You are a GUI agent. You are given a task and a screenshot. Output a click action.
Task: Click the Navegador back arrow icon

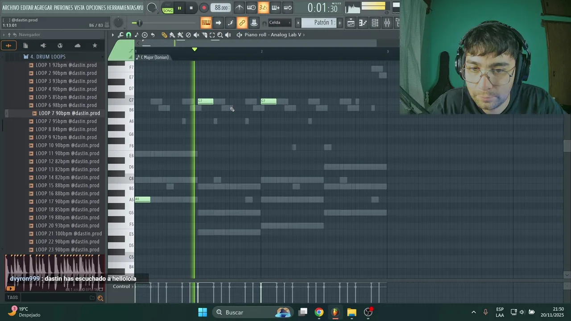(x=15, y=35)
